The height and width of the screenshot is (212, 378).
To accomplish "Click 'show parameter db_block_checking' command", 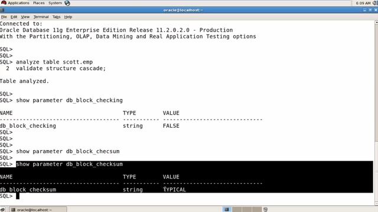I will (x=69, y=100).
